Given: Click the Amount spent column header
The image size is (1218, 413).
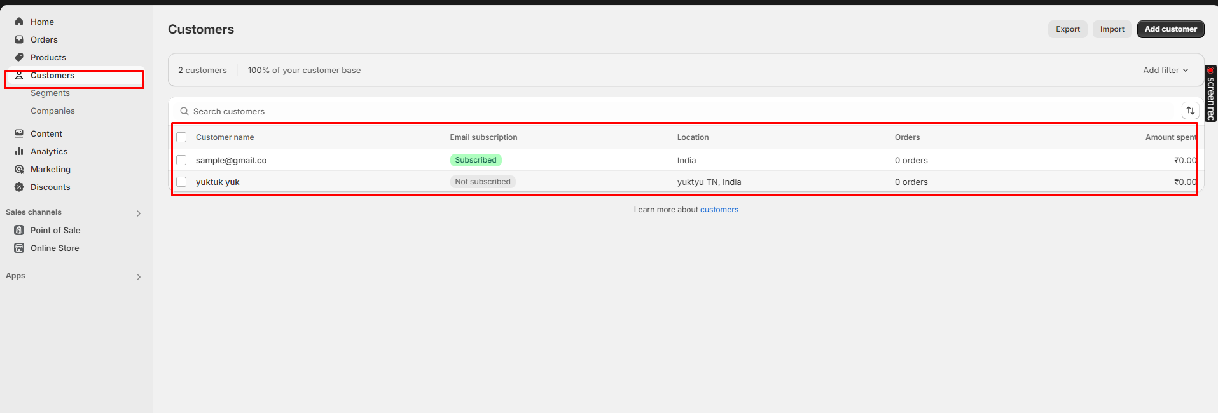Looking at the screenshot, I should pyautogui.click(x=1170, y=137).
